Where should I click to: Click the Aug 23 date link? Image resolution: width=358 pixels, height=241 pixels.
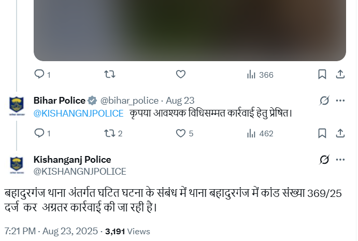tap(180, 101)
